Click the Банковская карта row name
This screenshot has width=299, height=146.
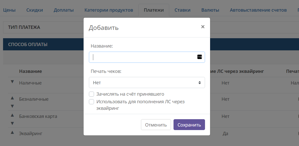click(38, 116)
